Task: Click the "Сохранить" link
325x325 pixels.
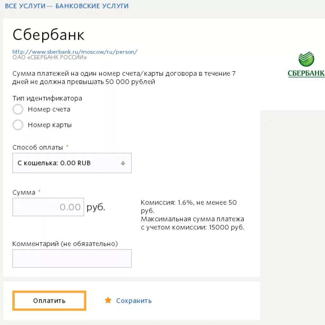Action: [x=134, y=301]
